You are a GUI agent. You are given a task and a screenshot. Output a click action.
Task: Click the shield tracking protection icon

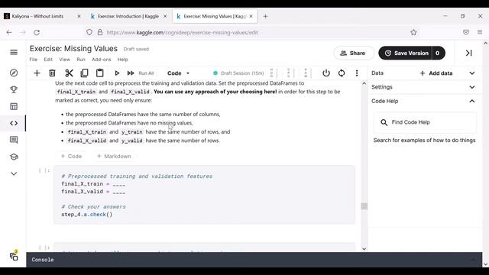point(89,32)
